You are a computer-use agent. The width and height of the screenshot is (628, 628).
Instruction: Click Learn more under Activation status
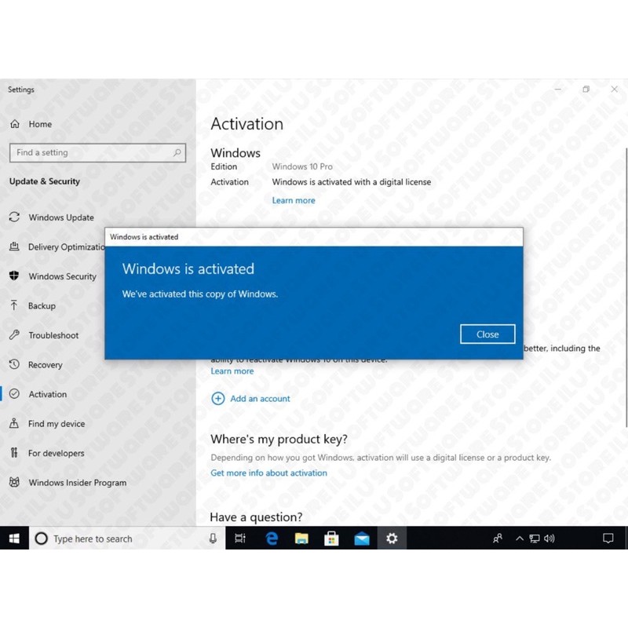tap(294, 200)
